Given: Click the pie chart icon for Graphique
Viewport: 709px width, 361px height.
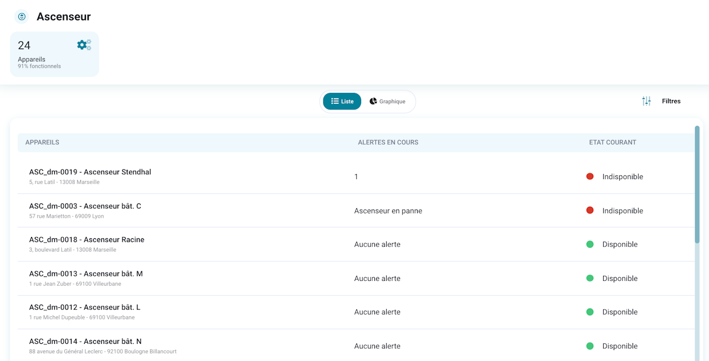Looking at the screenshot, I should [x=373, y=101].
